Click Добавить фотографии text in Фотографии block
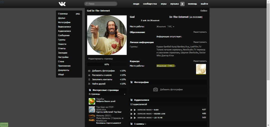 (171, 90)
